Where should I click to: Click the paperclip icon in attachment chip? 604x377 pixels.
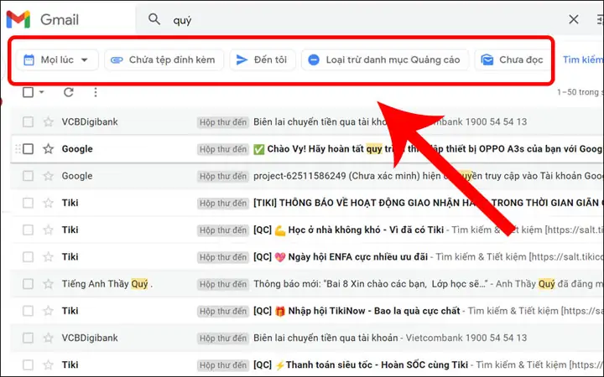coord(117,60)
